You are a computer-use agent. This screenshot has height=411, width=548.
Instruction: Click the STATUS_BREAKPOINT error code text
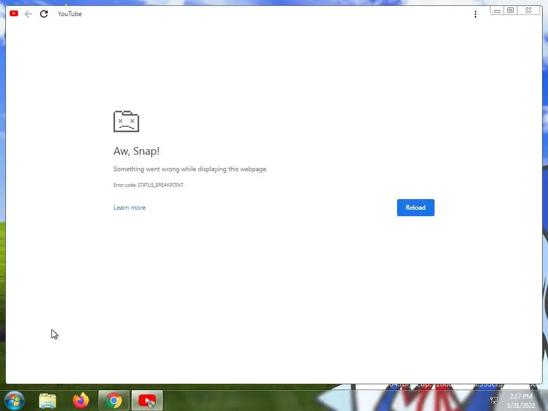161,185
